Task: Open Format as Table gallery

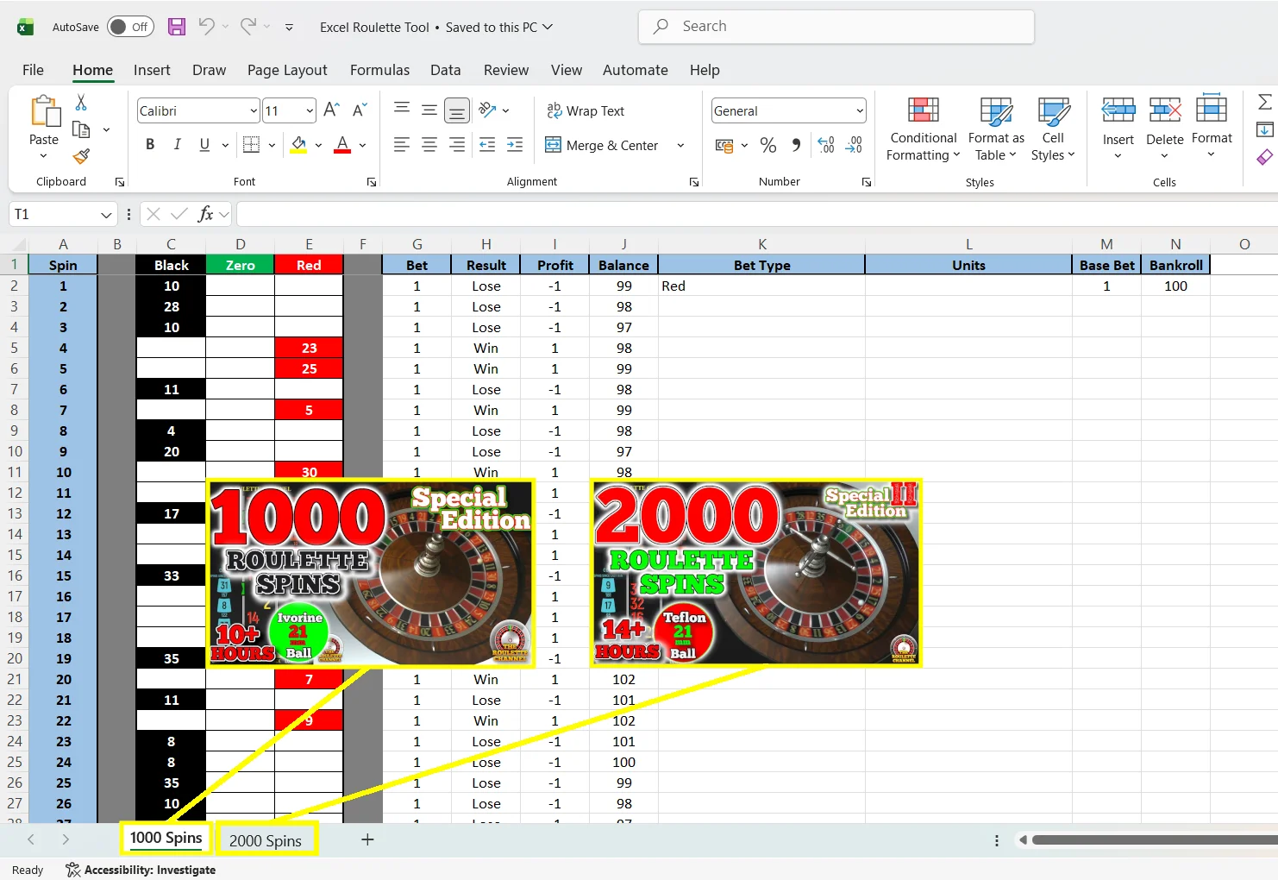Action: click(996, 129)
